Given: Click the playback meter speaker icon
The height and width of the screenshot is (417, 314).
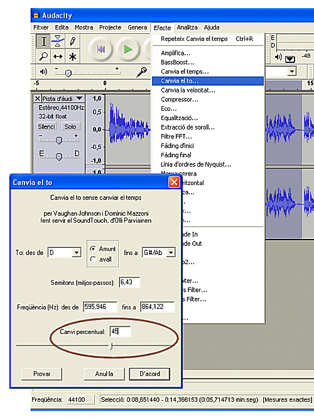Looking at the screenshot, I should point(278,57).
